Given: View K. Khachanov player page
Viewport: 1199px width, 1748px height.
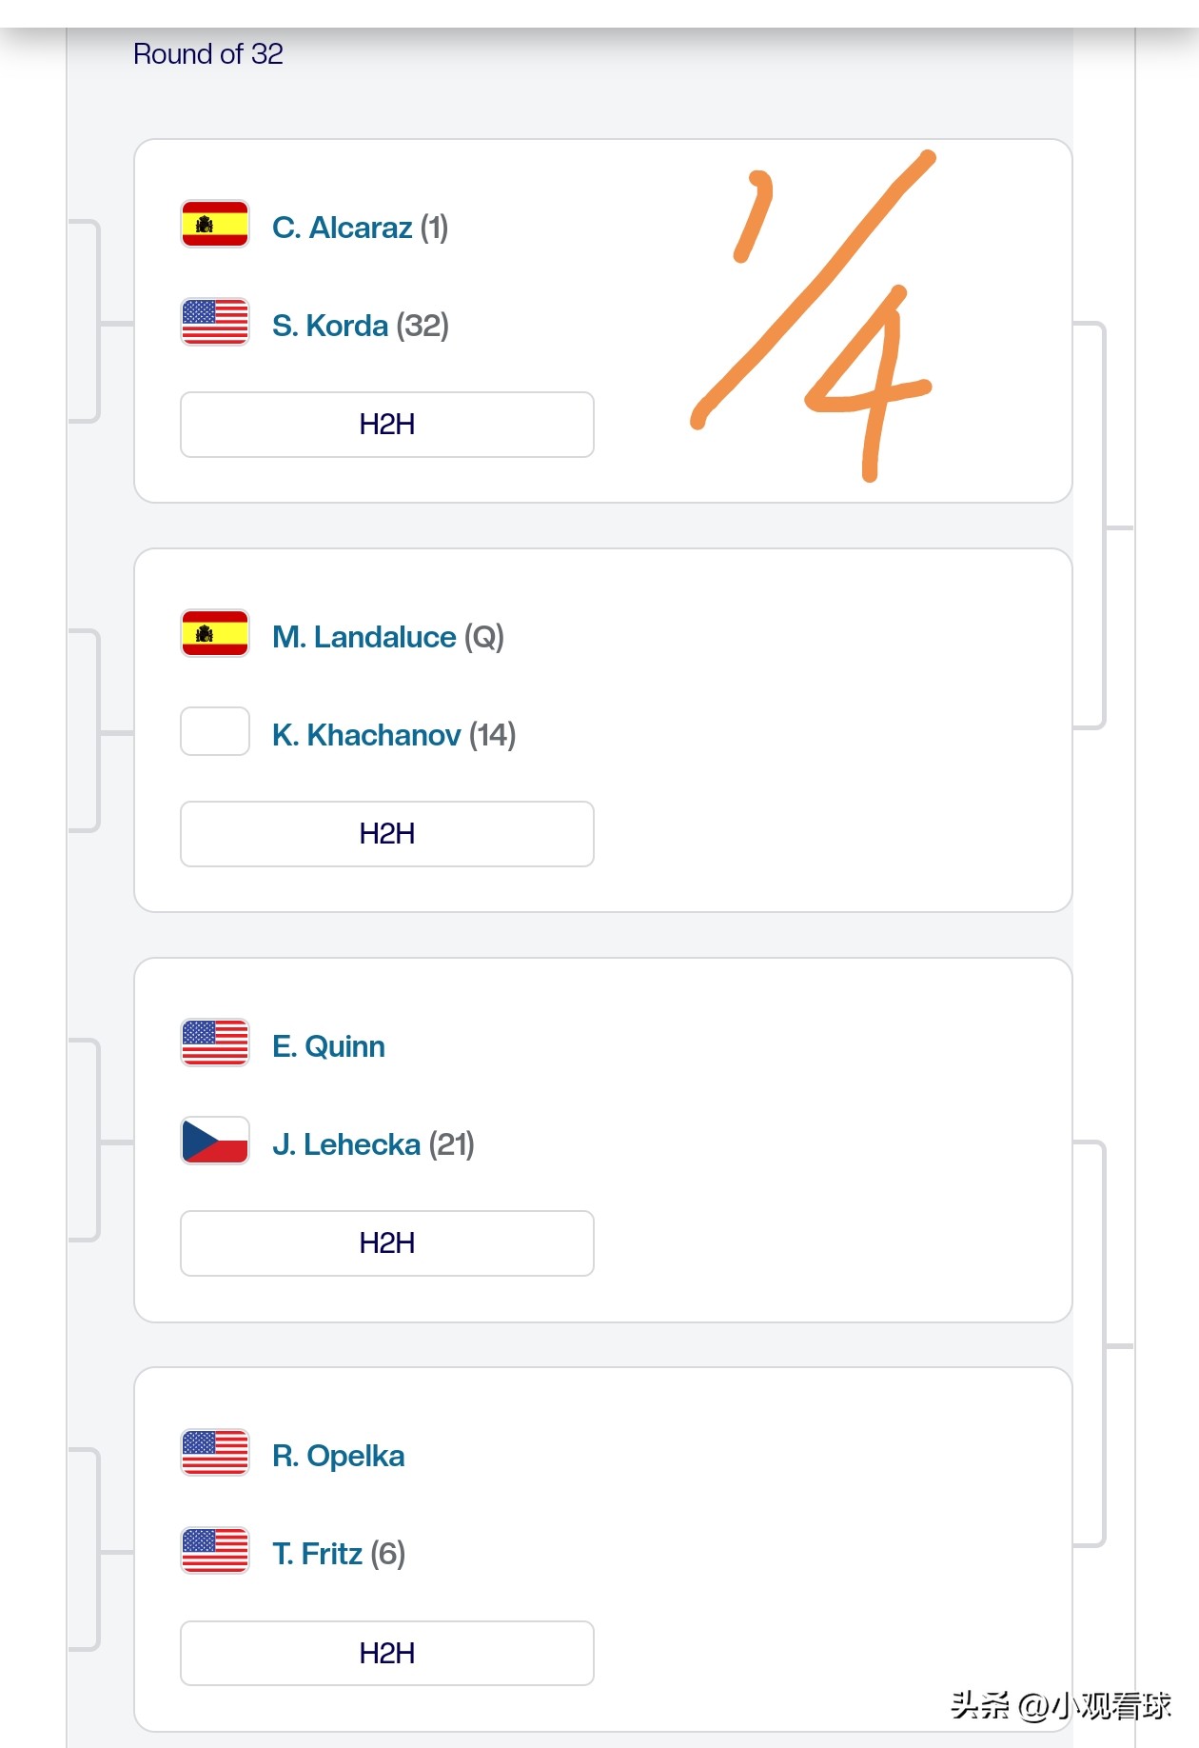Looking at the screenshot, I should pos(366,735).
